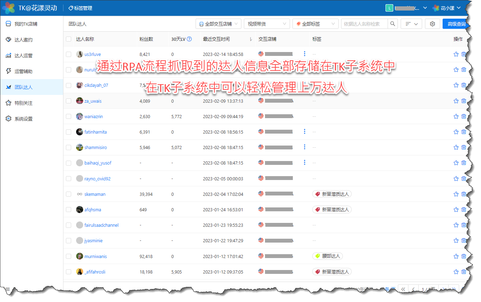Open three-dot menu for fatinharnita store

click(x=304, y=131)
